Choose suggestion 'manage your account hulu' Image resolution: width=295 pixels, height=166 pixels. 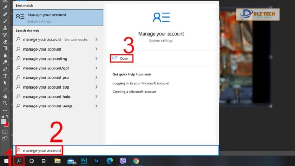pyautogui.click(x=58, y=97)
